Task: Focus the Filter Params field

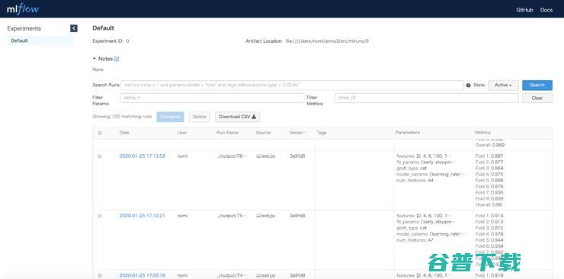Action: click(x=212, y=98)
